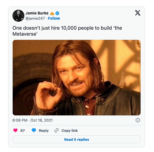
Task: Click the chain link icon
Action: click(x=56, y=130)
